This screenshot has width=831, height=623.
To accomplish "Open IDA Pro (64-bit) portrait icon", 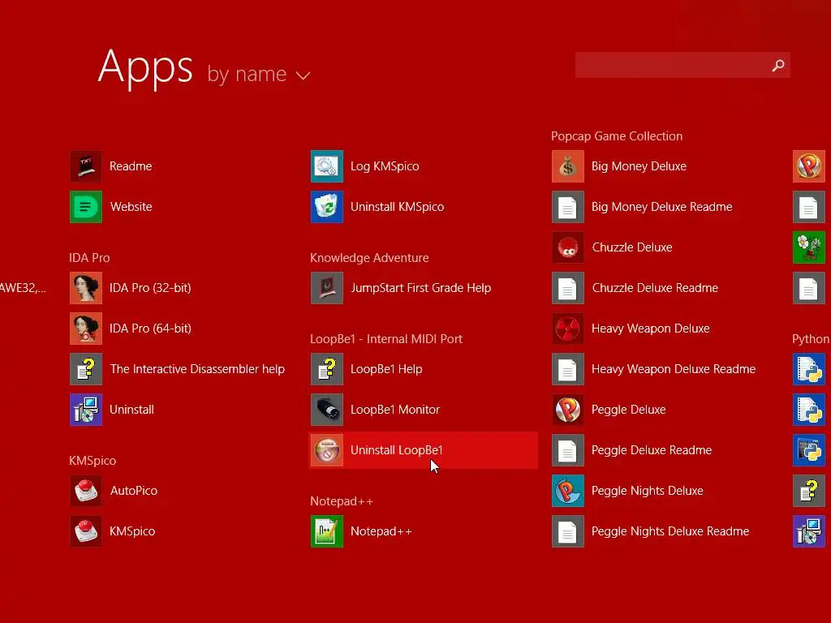I will (86, 329).
